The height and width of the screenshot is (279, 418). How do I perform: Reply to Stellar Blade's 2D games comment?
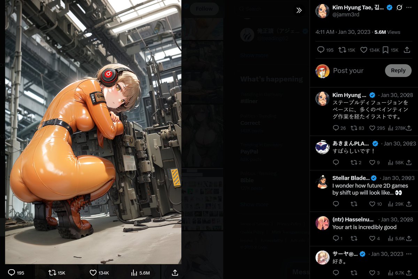pos(336,204)
